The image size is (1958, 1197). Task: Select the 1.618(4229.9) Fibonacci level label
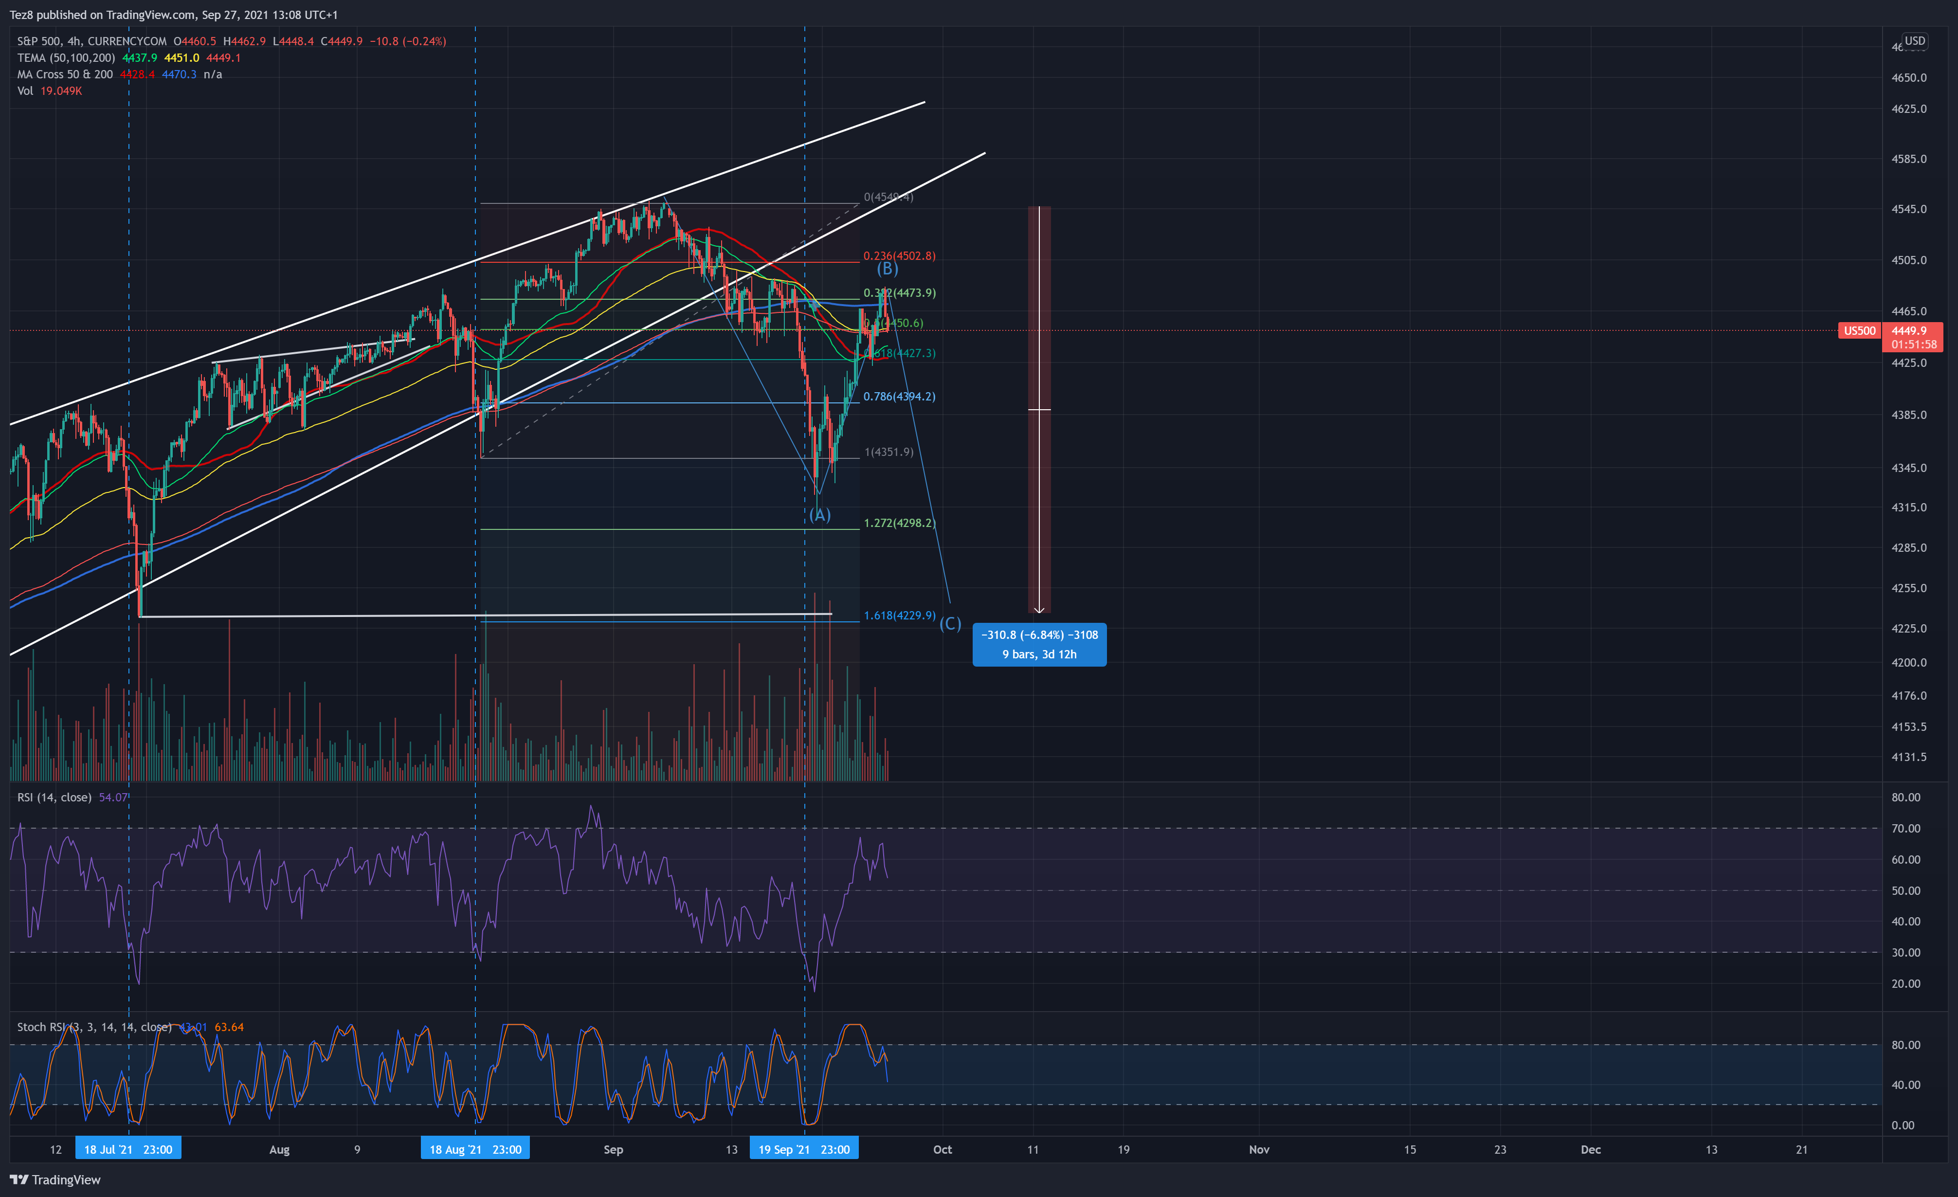click(900, 616)
